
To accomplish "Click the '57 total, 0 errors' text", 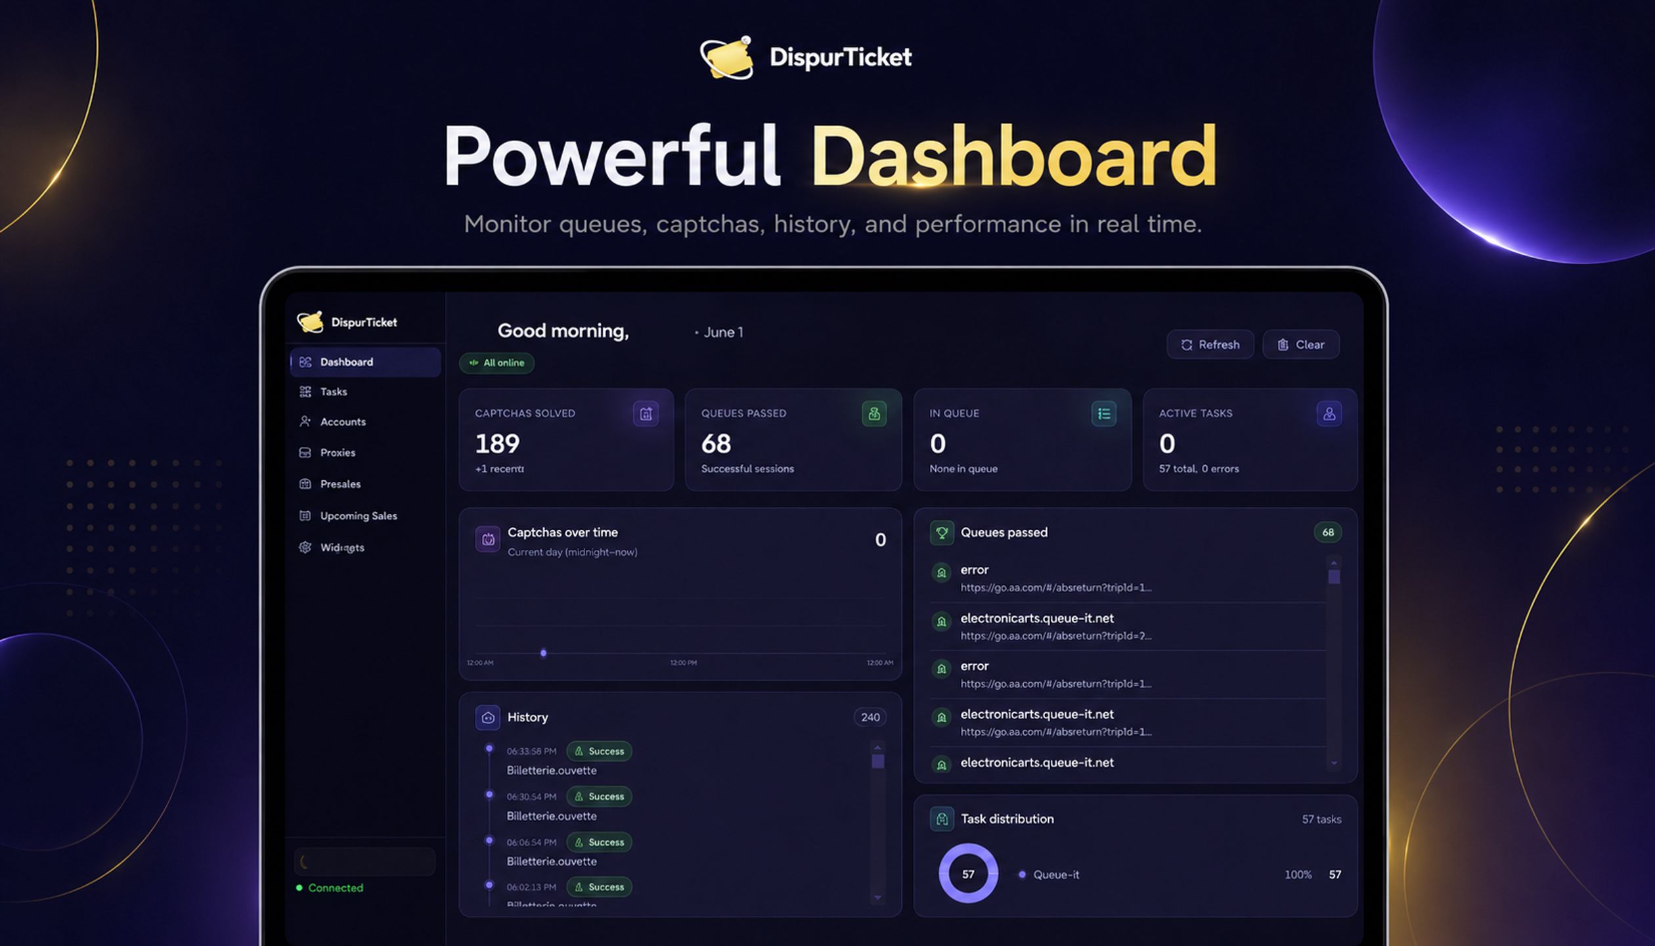I will click(1199, 469).
